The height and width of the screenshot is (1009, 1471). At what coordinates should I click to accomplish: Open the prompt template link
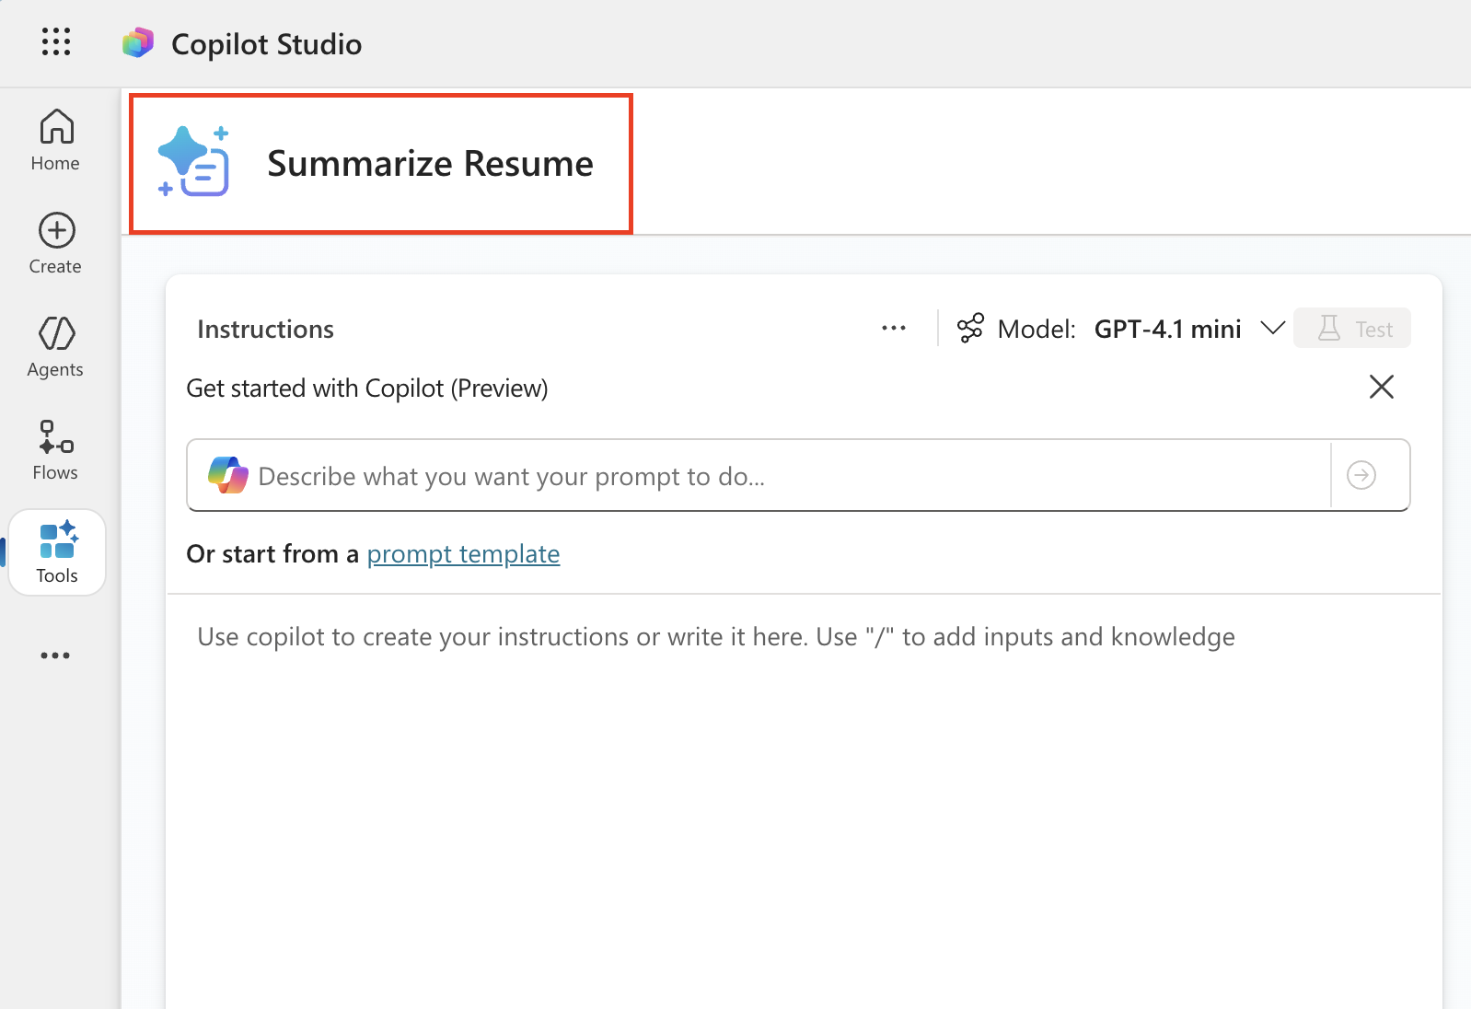463,554
